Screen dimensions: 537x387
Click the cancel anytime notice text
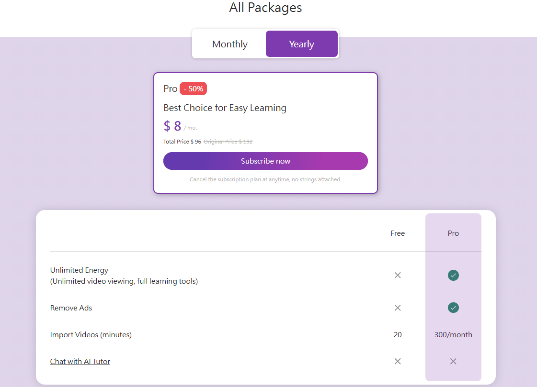pos(265,179)
